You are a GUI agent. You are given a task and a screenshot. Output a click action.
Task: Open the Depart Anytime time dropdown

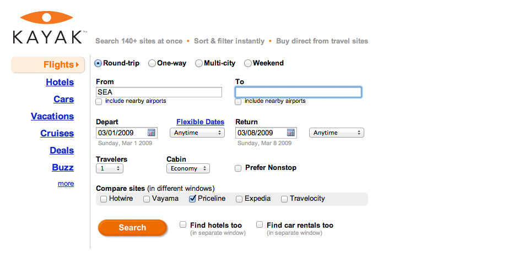197,133
